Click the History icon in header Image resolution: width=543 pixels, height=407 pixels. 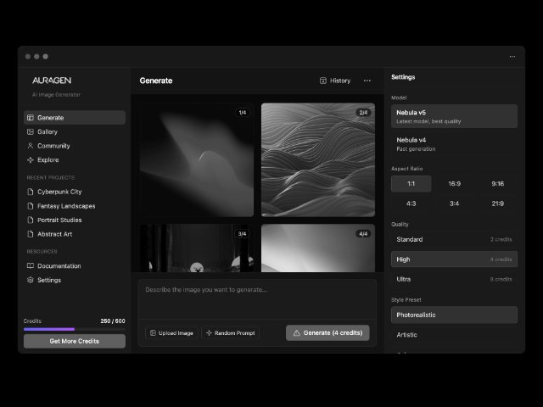coord(323,81)
